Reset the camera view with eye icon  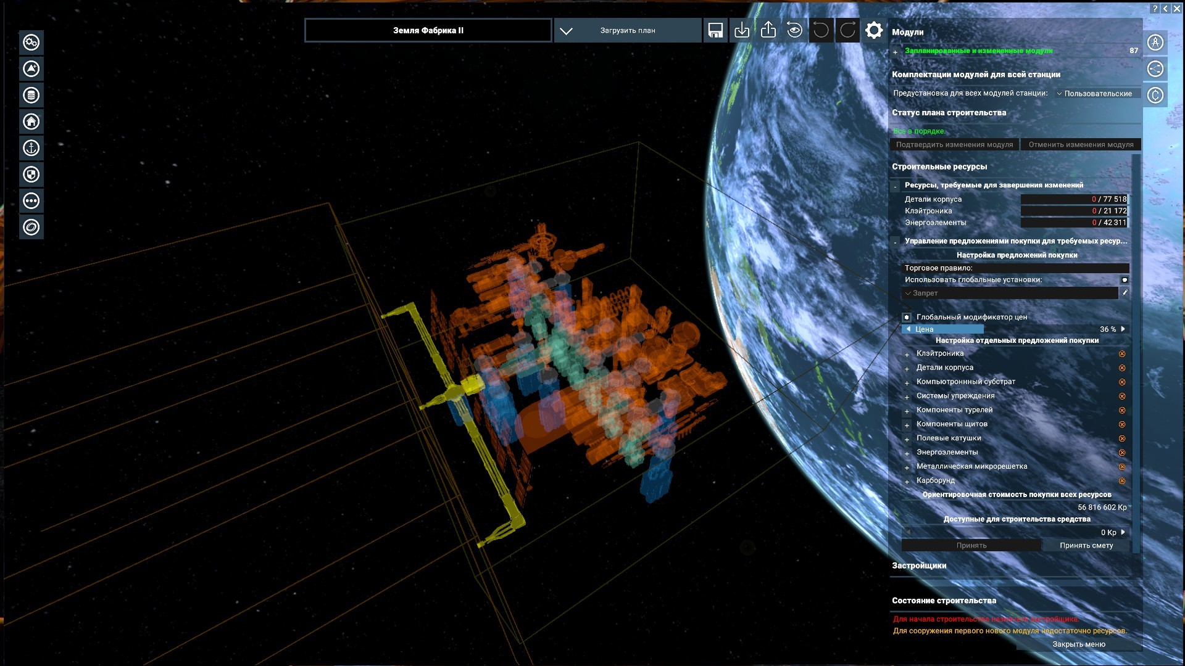tap(795, 30)
